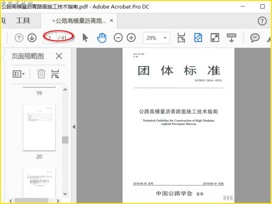This screenshot has width=272, height=204.
Task: Minimize the Acrobat window
Action: pos(243,6)
